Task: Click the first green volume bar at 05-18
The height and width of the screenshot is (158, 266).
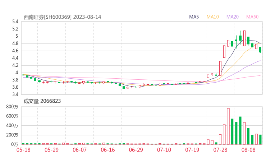Action: tap(23, 144)
